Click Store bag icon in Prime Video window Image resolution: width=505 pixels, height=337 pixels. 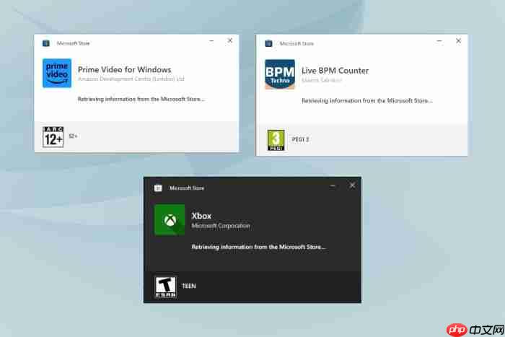pyautogui.click(x=46, y=43)
